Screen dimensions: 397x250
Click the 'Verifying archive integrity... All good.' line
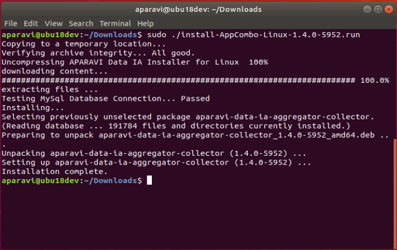[x=98, y=53]
